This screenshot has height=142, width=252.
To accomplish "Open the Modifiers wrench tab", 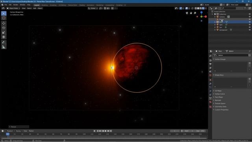I will point(210,84).
